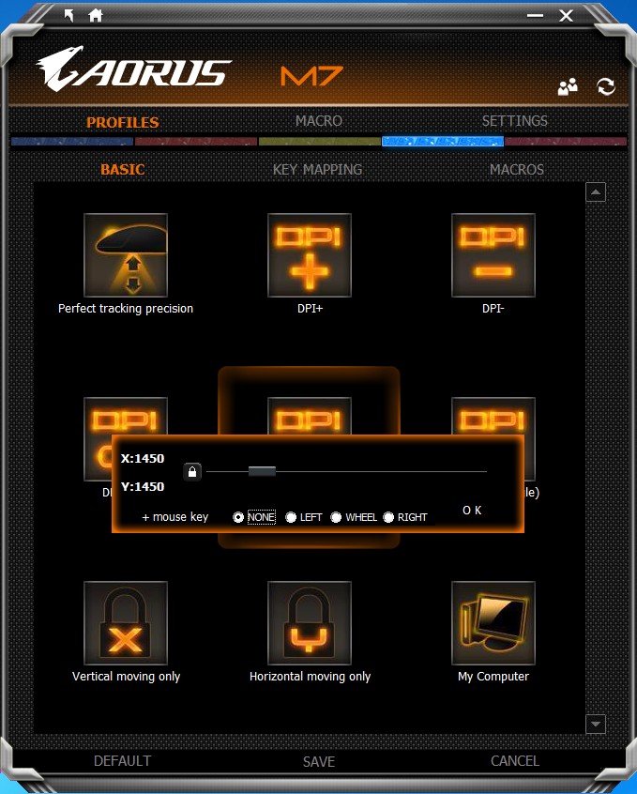Select the first dark blue profile bar
The height and width of the screenshot is (794, 637).
(72, 142)
